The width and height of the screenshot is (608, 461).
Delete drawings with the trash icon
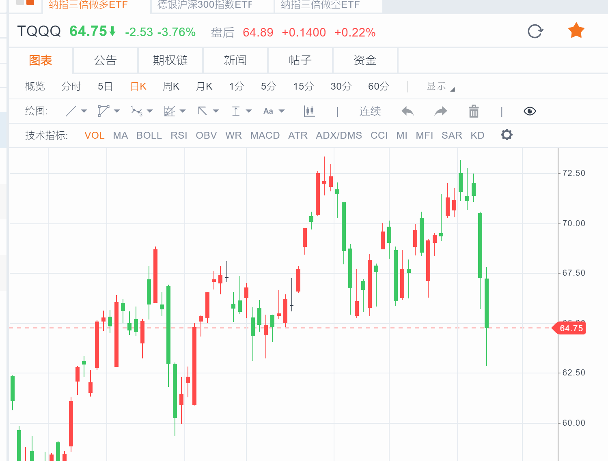[x=474, y=111]
